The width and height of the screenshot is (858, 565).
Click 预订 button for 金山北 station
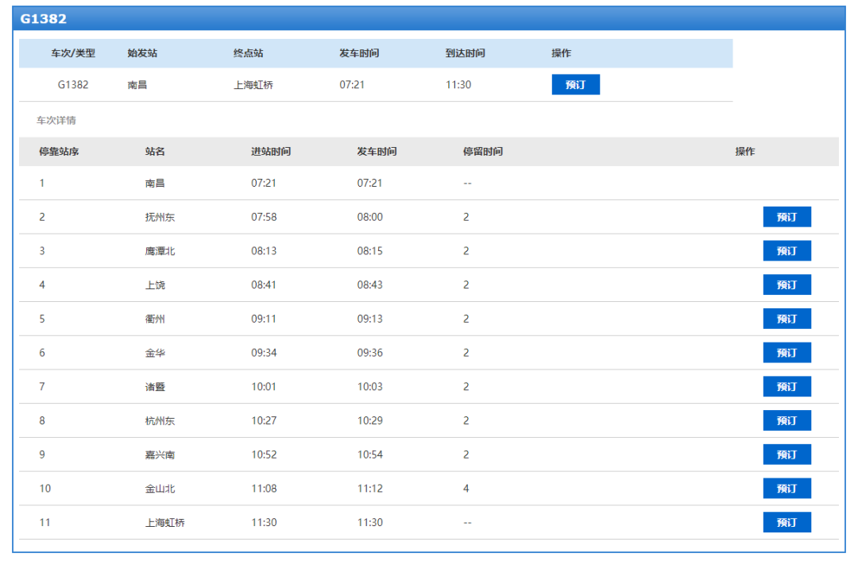coord(786,489)
